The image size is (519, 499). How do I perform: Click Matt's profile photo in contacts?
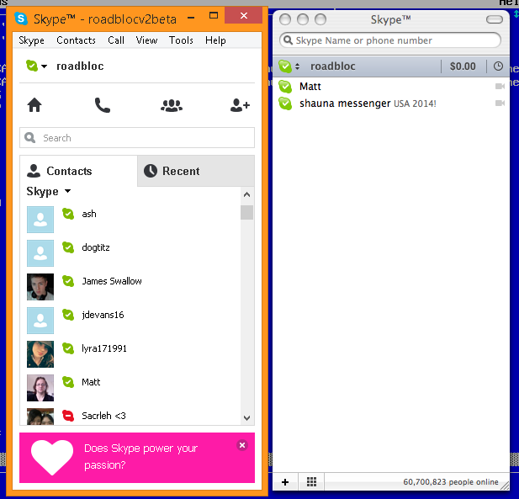click(x=40, y=388)
